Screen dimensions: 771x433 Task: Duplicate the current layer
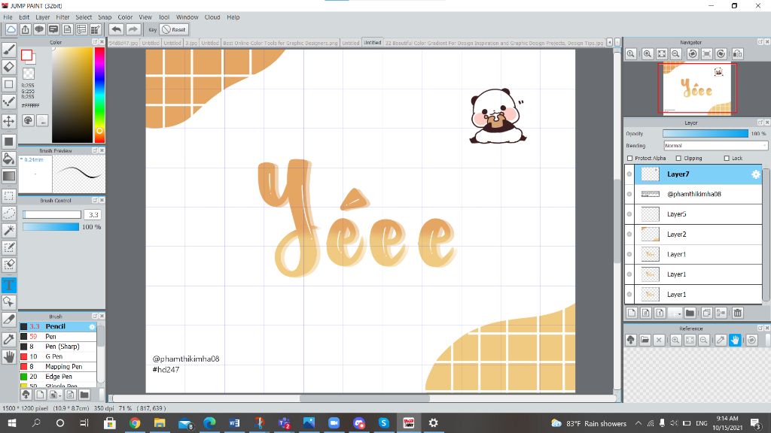pos(706,313)
